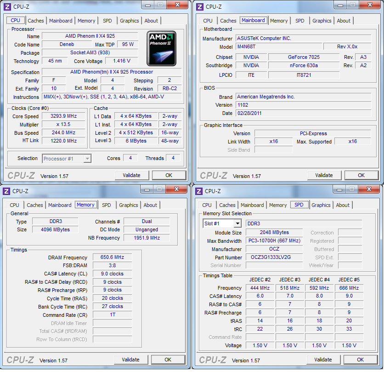Switch to Mainboard tab in CPU window
Screen dimensions: 384x372
point(61,21)
